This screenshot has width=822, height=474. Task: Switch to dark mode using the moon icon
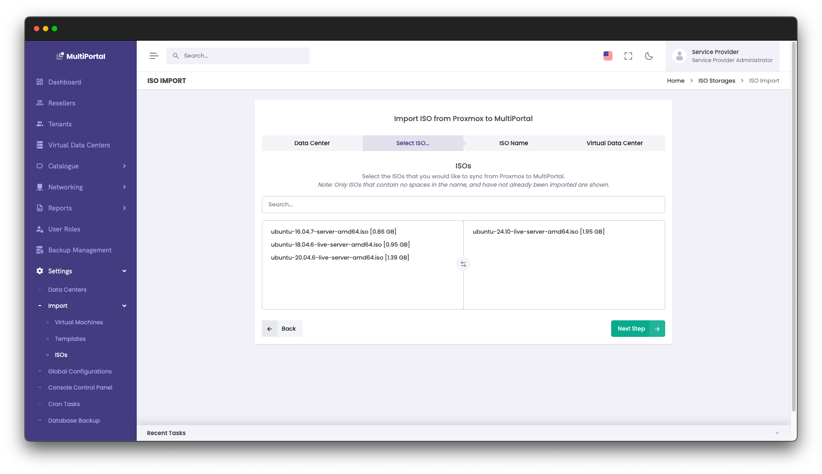(x=649, y=56)
